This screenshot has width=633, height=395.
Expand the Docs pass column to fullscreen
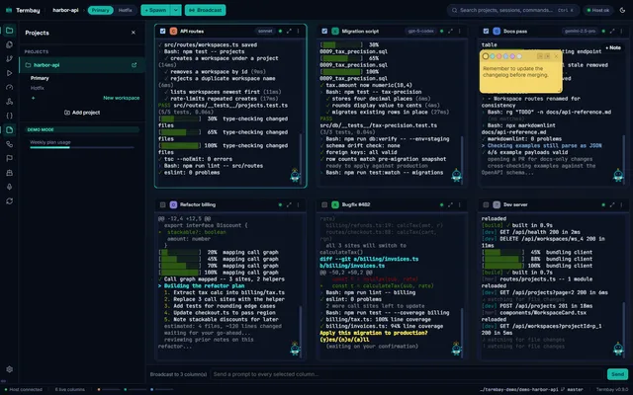(x=612, y=31)
